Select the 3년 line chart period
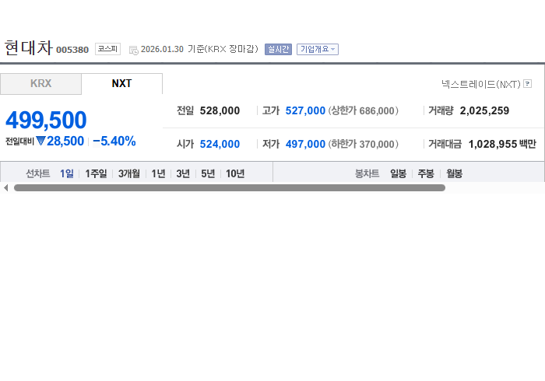The height and width of the screenshot is (381, 545). [x=183, y=173]
